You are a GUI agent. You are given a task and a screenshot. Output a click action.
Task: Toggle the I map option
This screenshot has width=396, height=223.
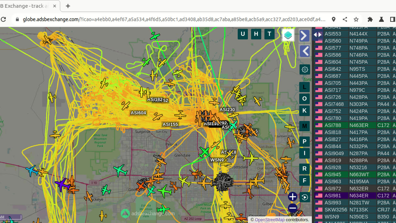pyautogui.click(x=304, y=153)
